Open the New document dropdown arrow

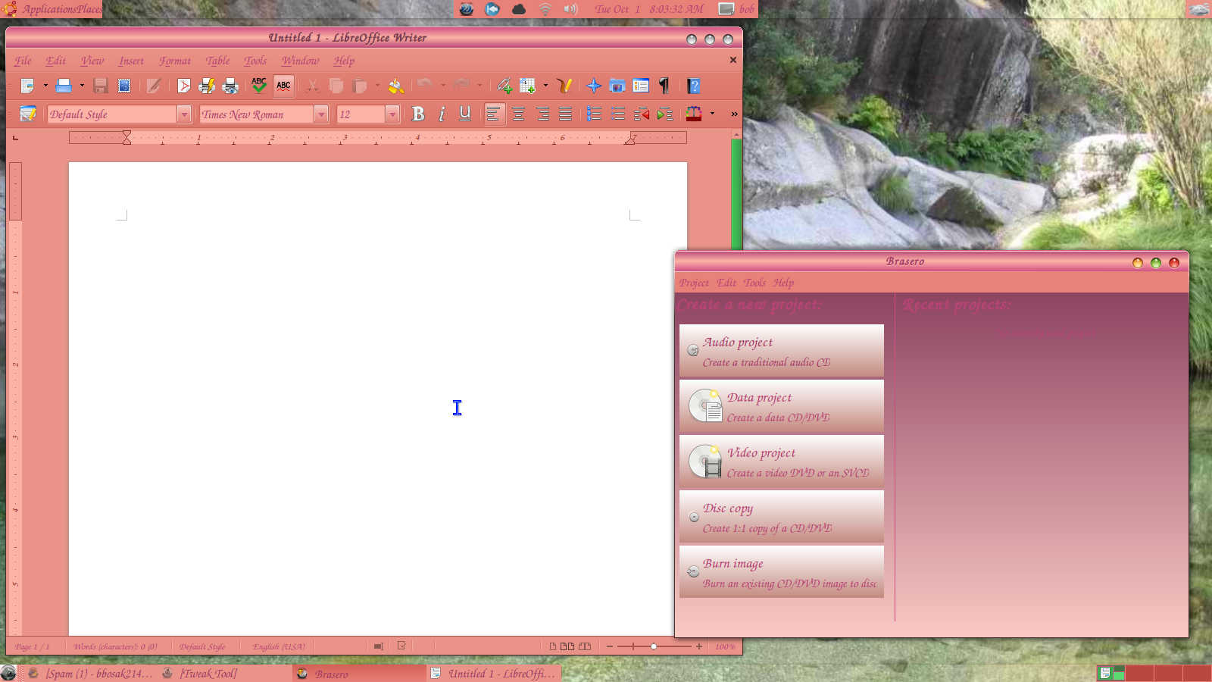tap(45, 86)
